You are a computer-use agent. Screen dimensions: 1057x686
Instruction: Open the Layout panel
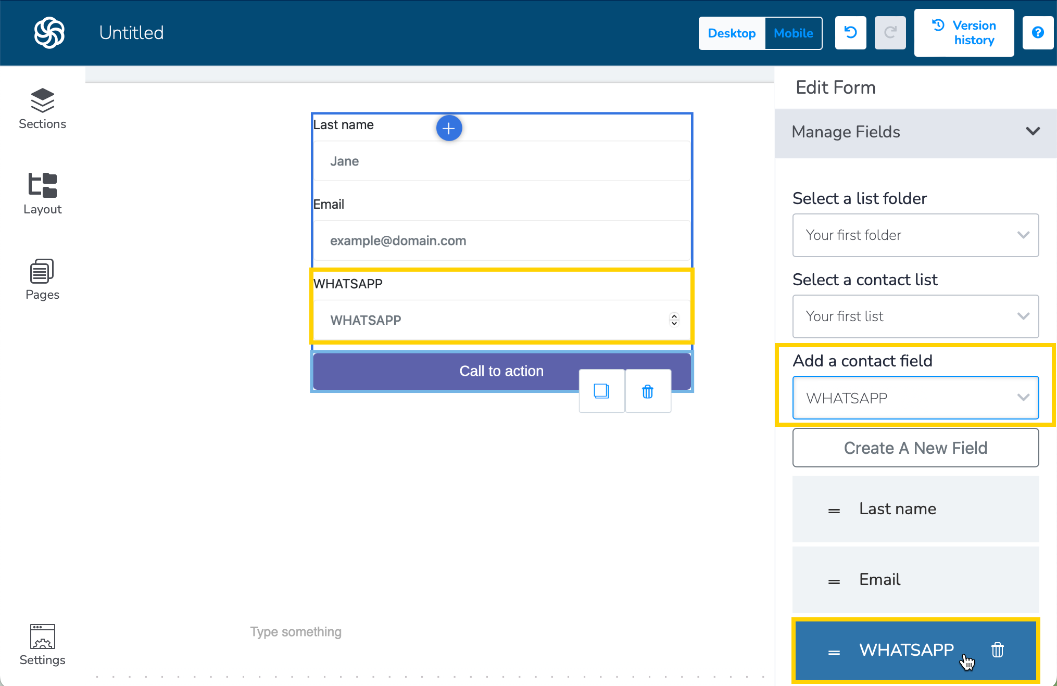(x=42, y=194)
